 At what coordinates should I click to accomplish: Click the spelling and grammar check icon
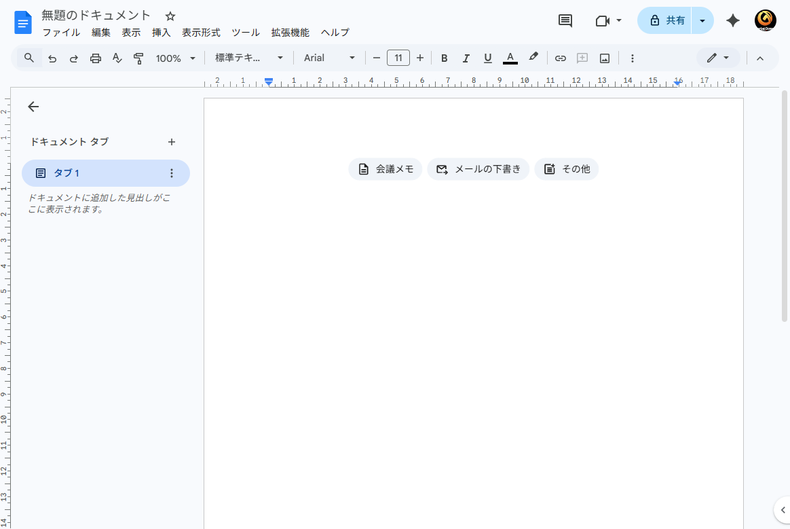[x=117, y=58]
